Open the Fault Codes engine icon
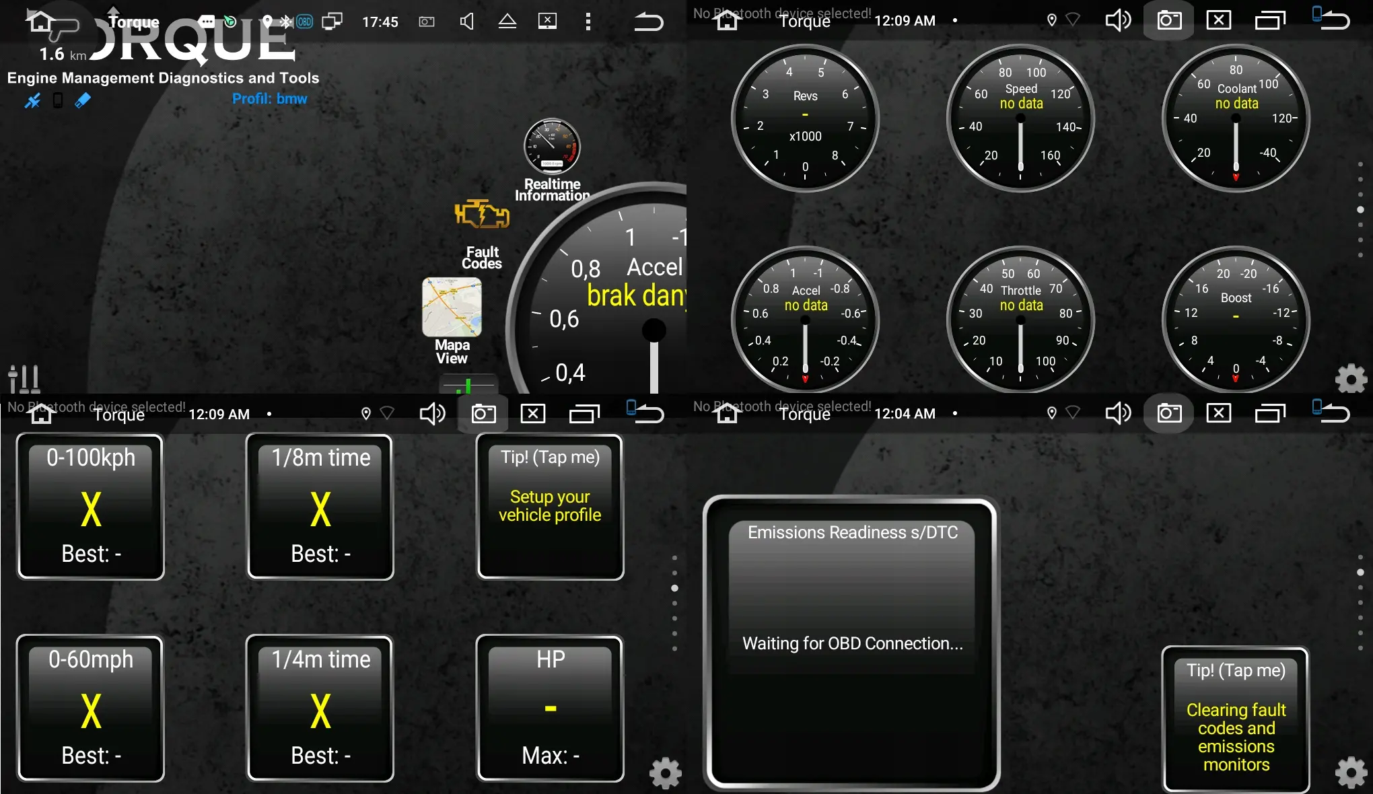Viewport: 1373px width, 794px height. (x=482, y=215)
